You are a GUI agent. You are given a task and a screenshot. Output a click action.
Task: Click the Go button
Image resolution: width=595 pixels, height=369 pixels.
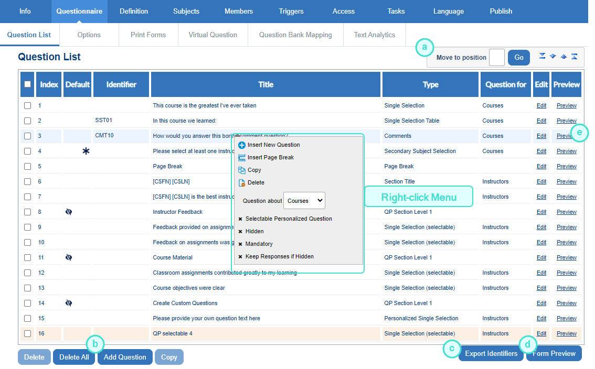tap(519, 57)
